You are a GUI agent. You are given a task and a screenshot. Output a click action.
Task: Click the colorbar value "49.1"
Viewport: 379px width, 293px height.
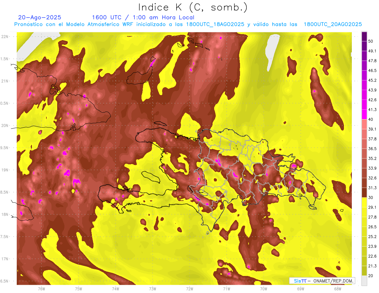[x=372, y=51]
